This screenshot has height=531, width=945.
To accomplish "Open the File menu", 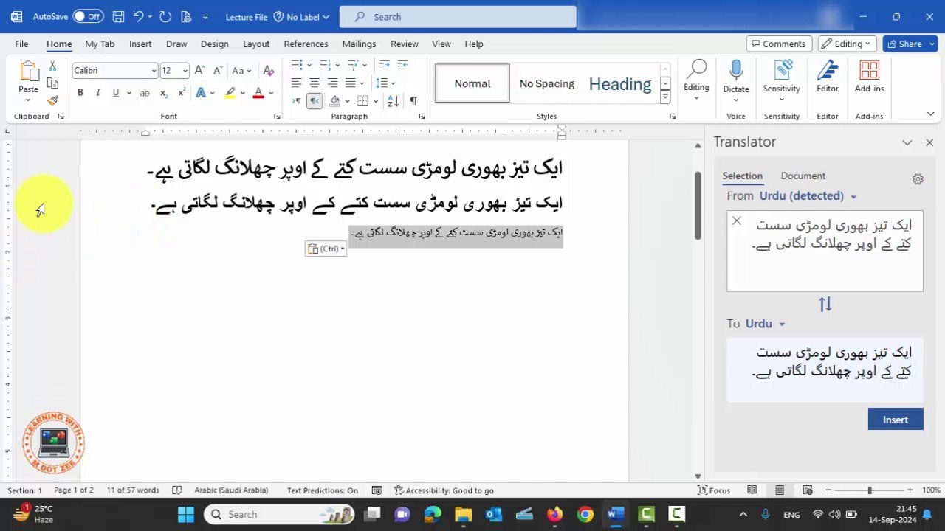I will (21, 44).
